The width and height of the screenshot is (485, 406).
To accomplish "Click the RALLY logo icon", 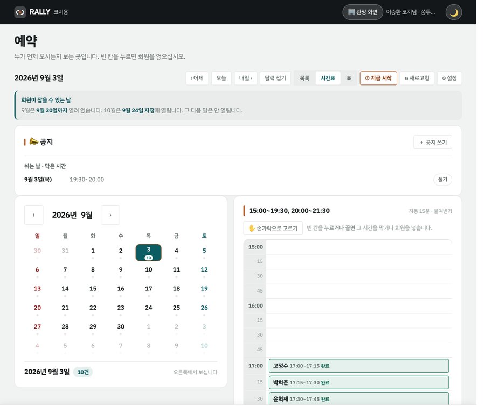I will coord(20,12).
